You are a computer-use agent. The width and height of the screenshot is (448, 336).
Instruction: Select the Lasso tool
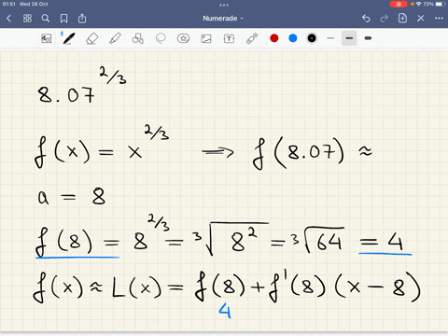(161, 38)
